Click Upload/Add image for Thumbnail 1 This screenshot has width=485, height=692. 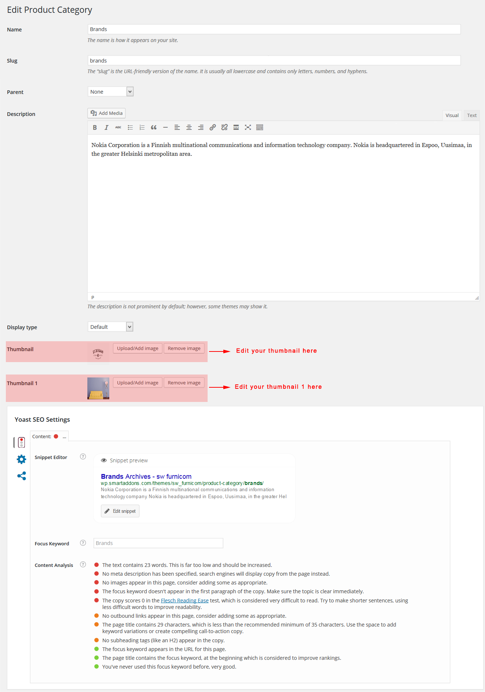(x=137, y=383)
